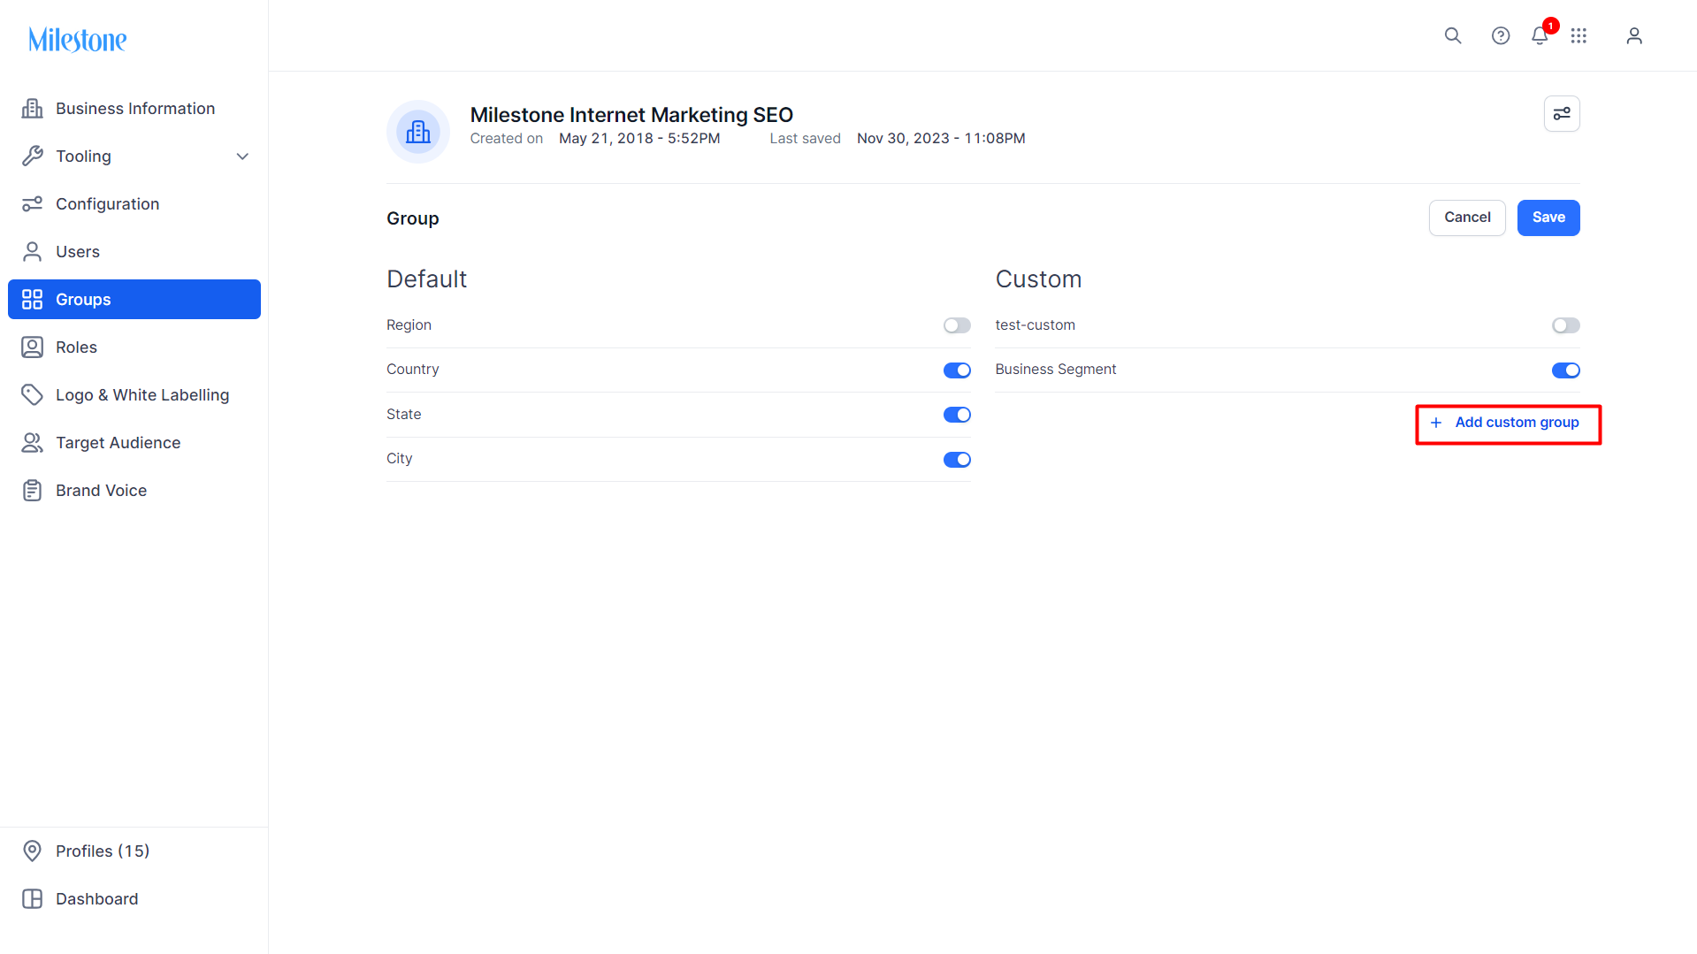Click the business building avatar icon
The image size is (1697, 954).
pyautogui.click(x=418, y=132)
